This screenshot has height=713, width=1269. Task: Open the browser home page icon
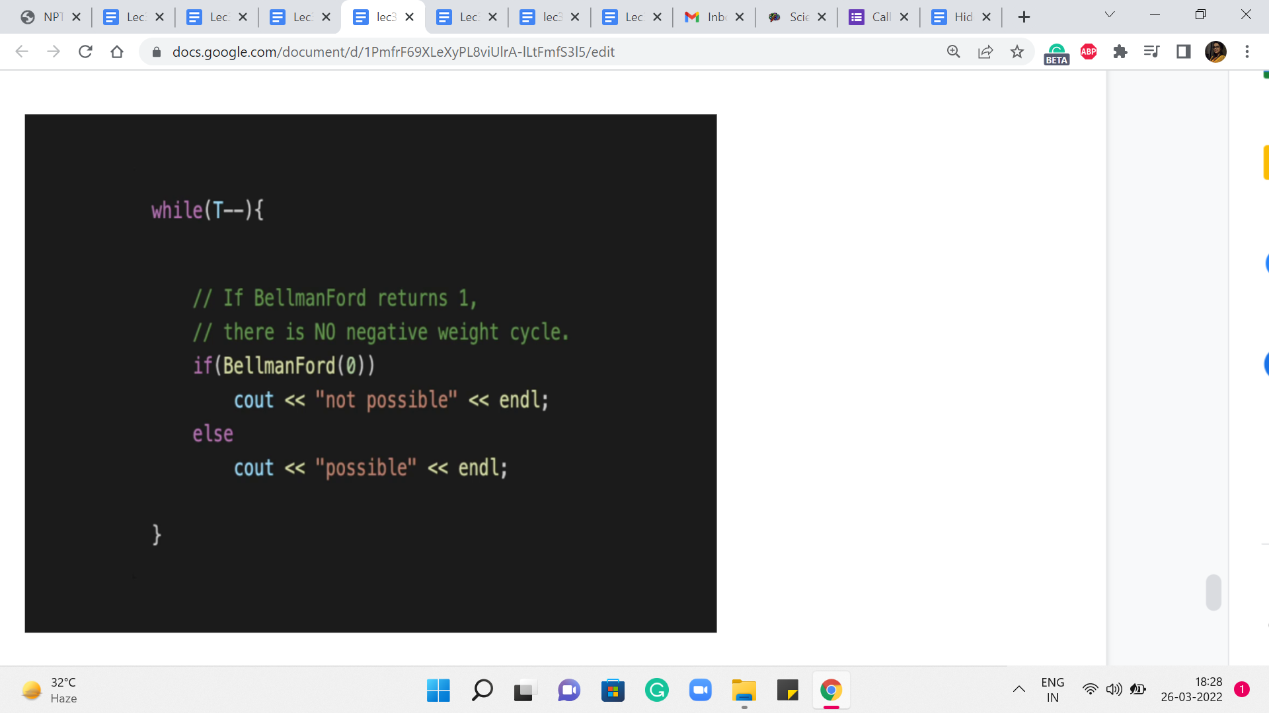tap(117, 51)
